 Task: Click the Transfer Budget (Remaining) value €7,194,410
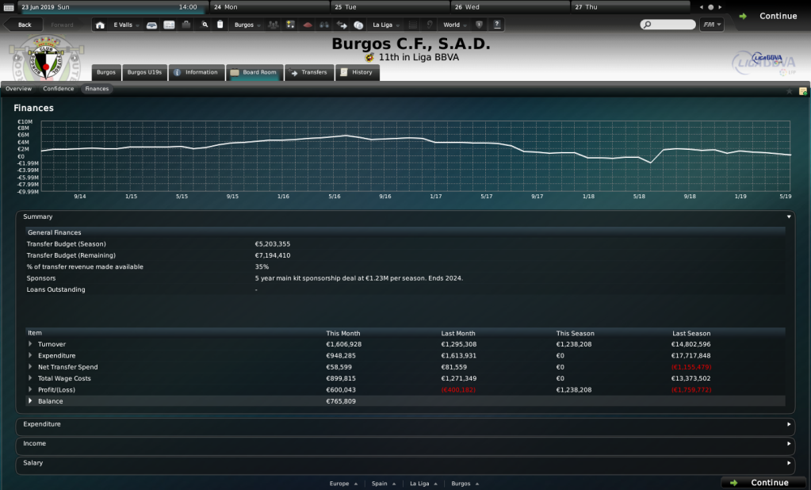click(273, 255)
